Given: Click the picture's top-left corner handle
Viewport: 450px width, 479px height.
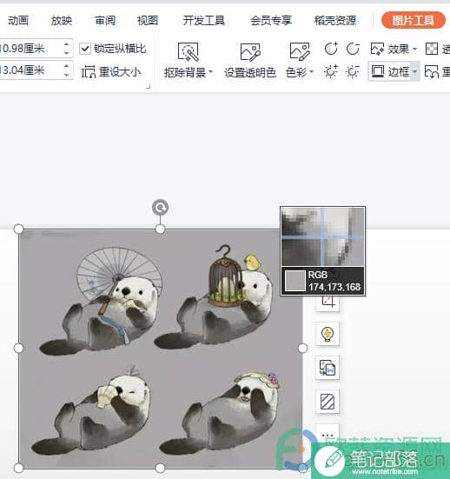Looking at the screenshot, I should point(18,229).
